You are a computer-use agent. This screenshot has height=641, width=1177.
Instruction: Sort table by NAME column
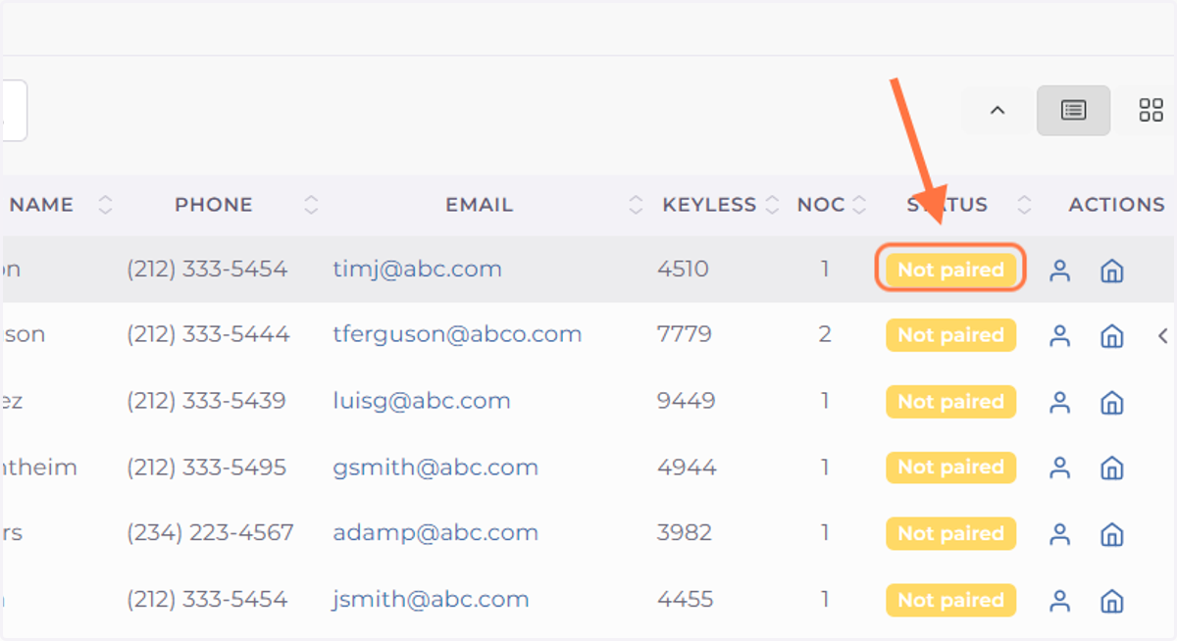coord(105,205)
